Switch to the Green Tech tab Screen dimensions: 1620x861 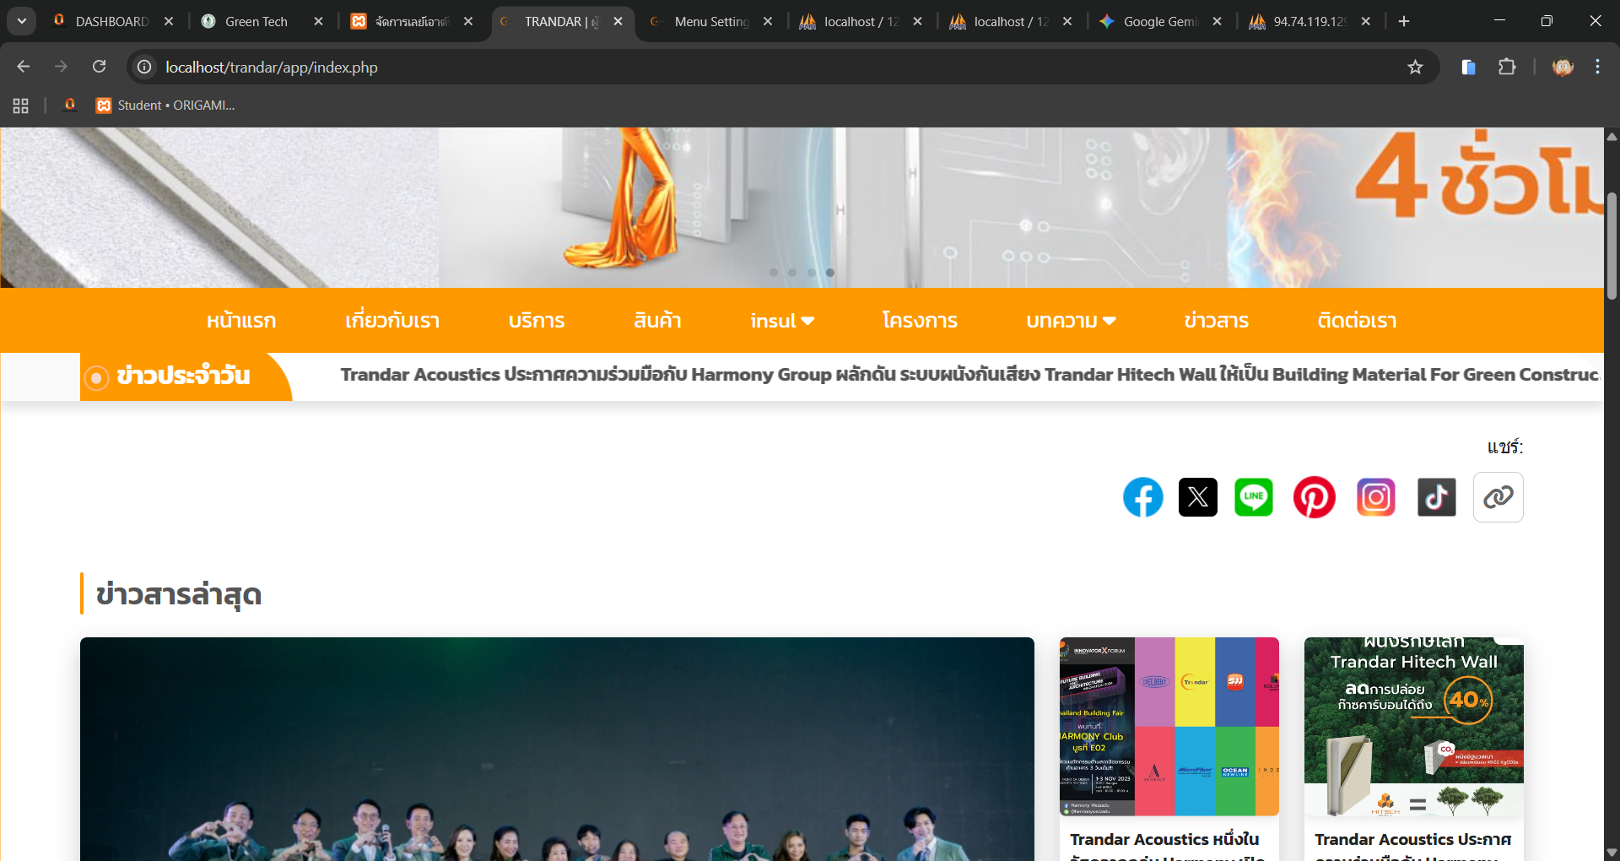coord(256,21)
